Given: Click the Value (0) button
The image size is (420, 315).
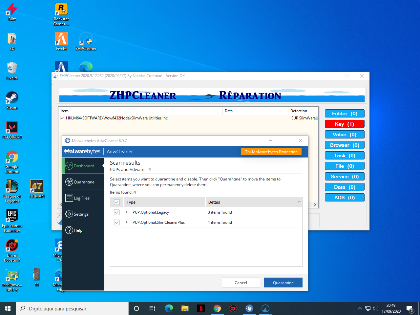Looking at the screenshot, I should click(345, 135).
